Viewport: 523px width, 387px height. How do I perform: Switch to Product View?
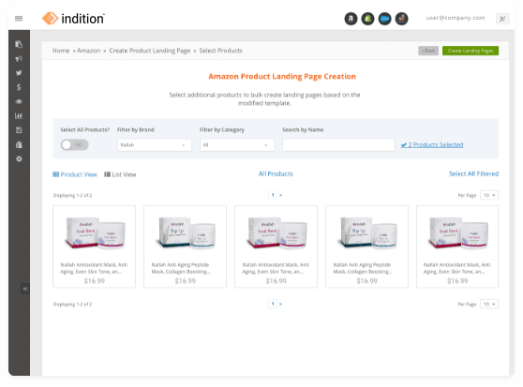75,174
